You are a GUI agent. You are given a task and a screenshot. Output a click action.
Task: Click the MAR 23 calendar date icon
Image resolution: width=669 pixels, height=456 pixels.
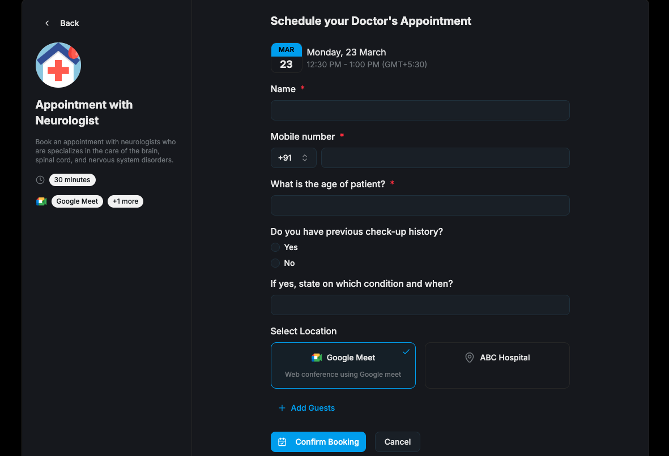pos(286,58)
